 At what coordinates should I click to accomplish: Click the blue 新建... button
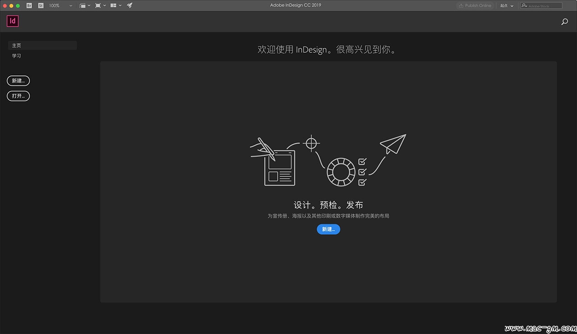[328, 229]
